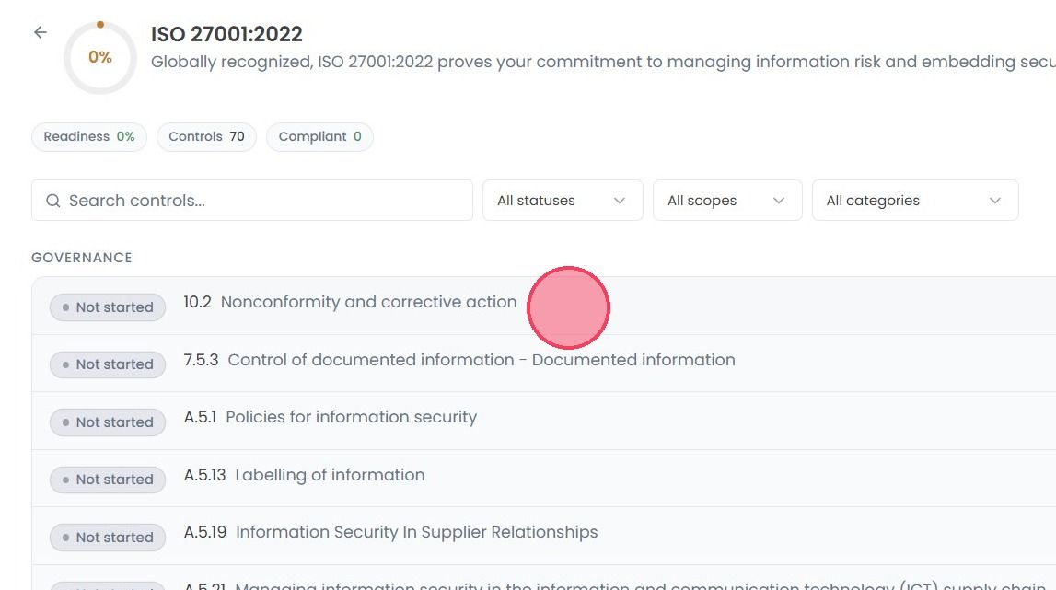
Task: Click the Compliant 0 chip
Action: click(x=319, y=137)
